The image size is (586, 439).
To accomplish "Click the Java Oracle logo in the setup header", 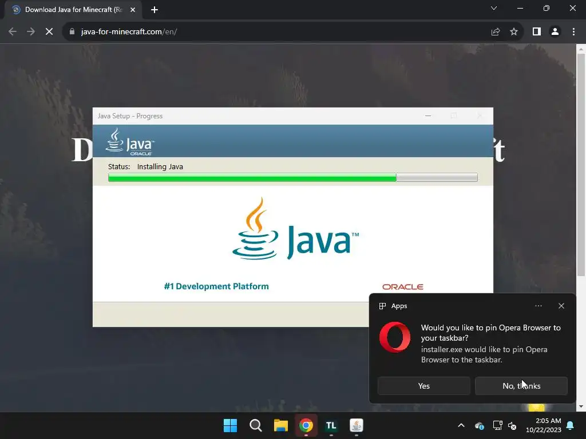I will tap(130, 142).
